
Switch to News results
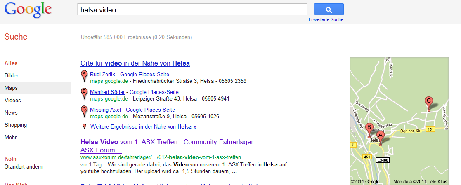[11, 112]
